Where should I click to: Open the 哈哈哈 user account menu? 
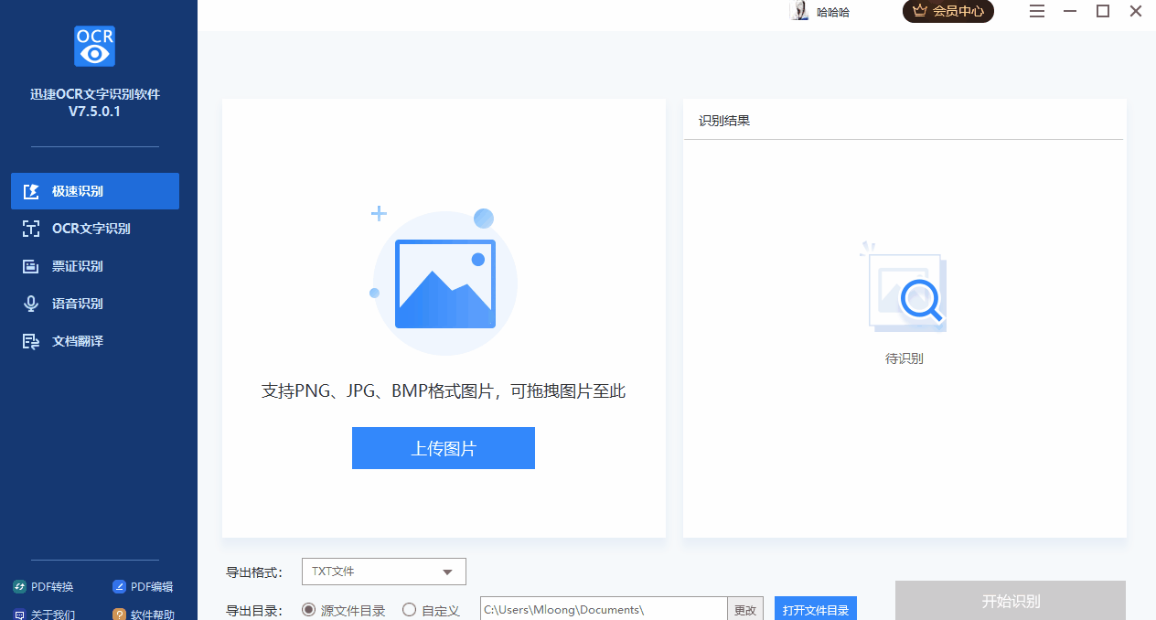pos(820,12)
